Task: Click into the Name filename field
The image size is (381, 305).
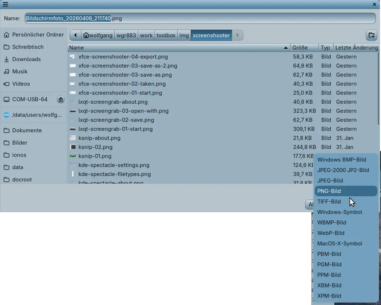Action: coord(200,18)
